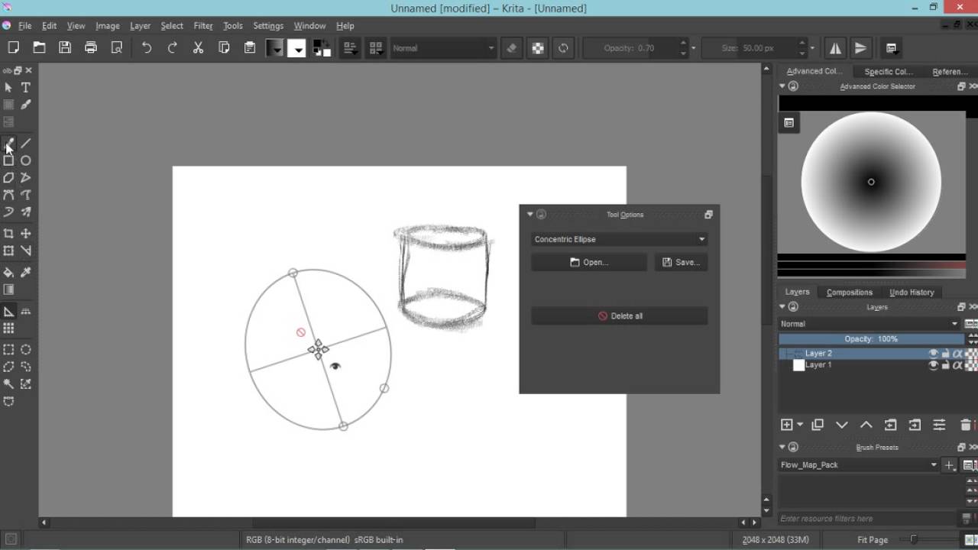Open the layer blending mode dropdown

[870, 324]
